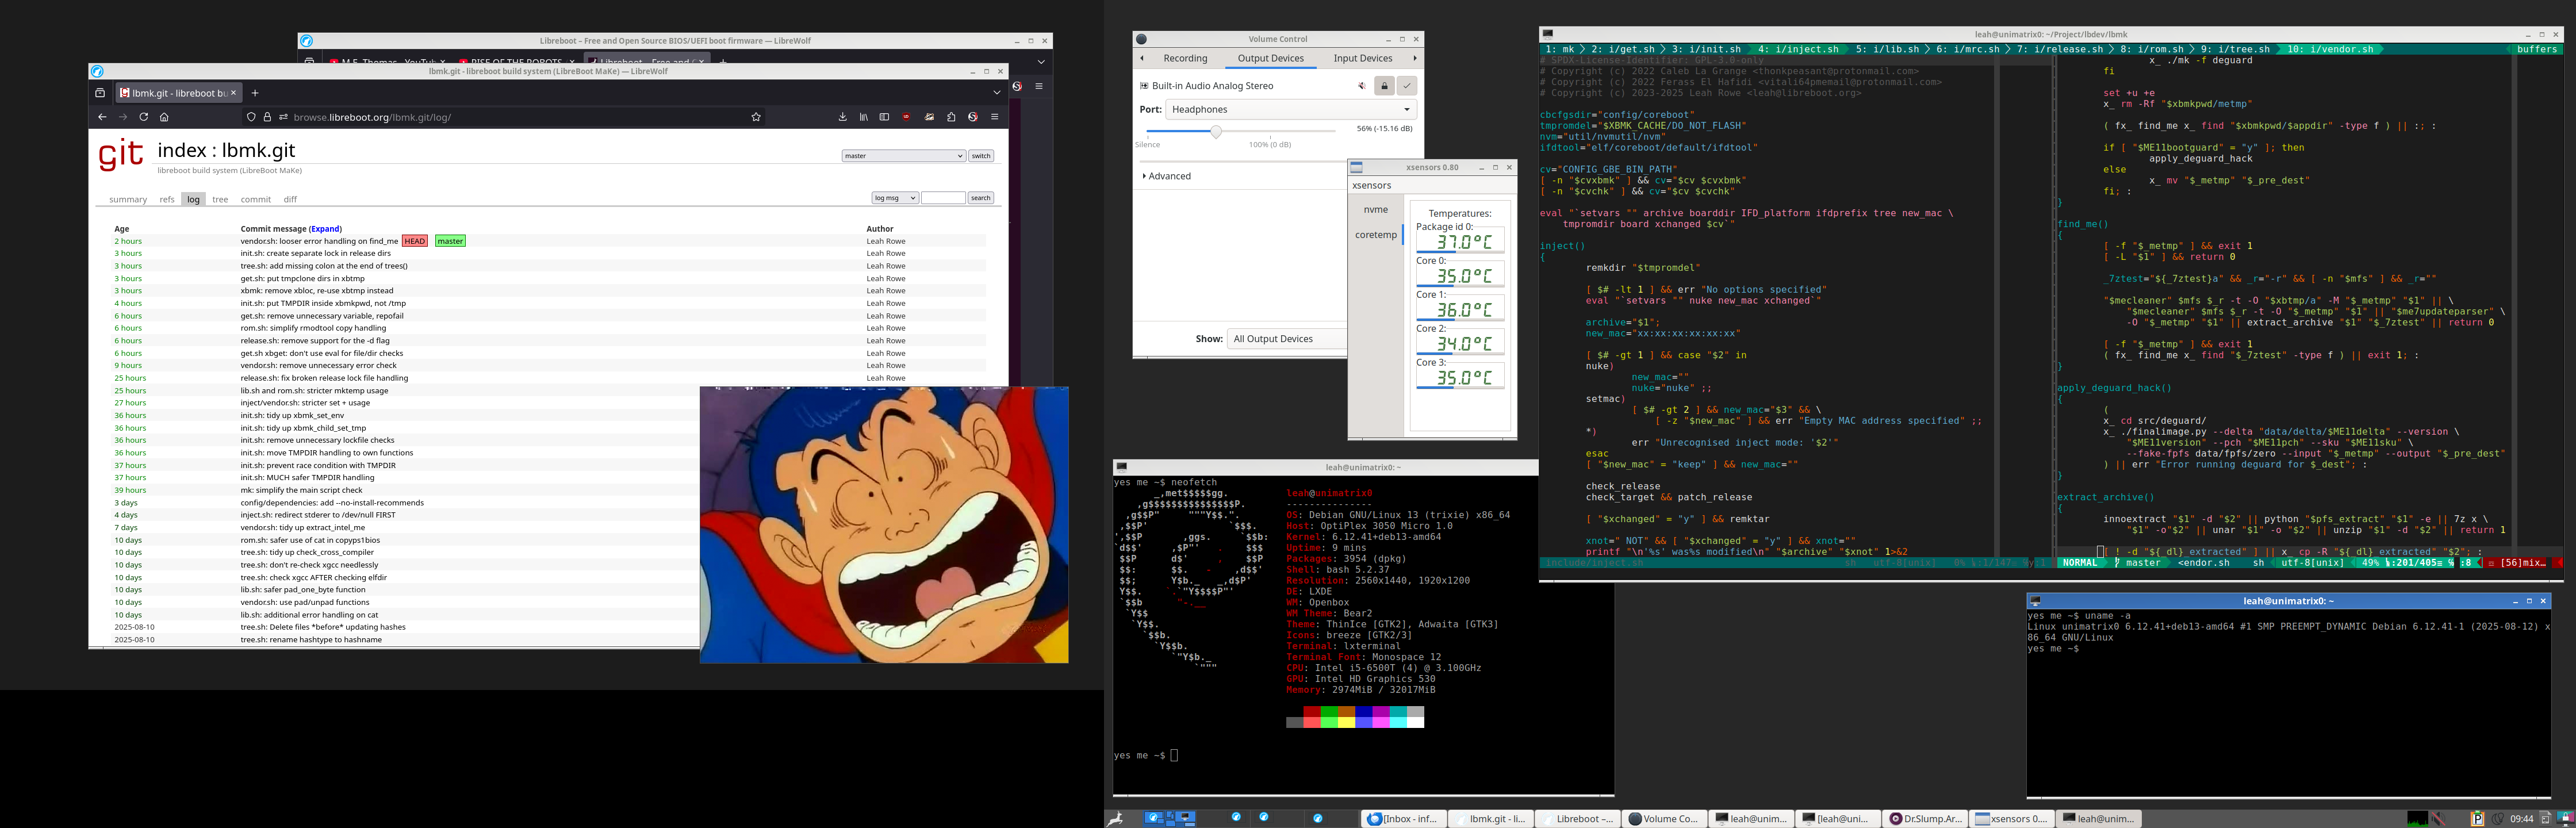Close the lbmk.git browser tab
This screenshot has height=828, width=2576.
(x=234, y=93)
